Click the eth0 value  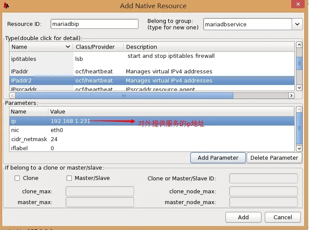pos(57,130)
